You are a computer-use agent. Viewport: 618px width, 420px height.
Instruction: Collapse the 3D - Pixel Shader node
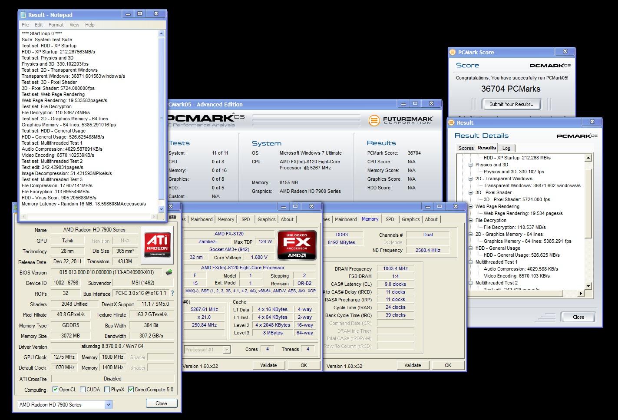click(x=471, y=193)
